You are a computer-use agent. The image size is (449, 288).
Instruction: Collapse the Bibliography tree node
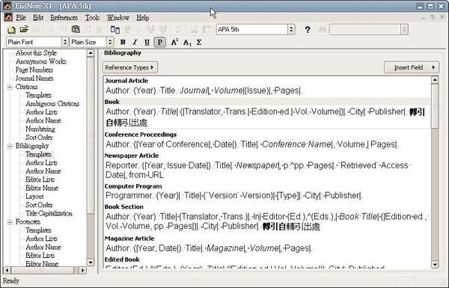[x=10, y=146]
